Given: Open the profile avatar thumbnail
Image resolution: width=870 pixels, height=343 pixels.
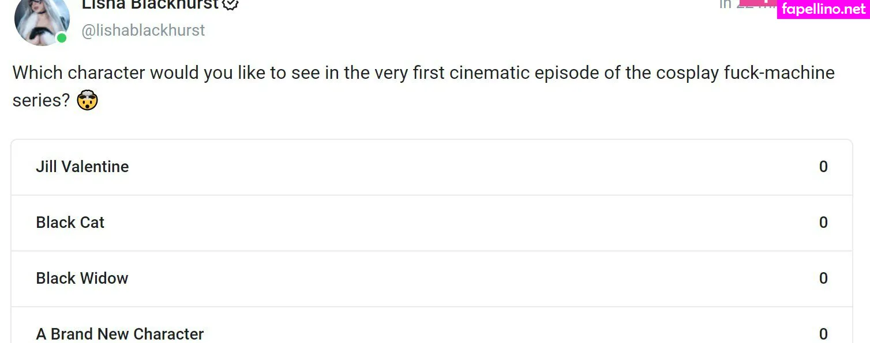Looking at the screenshot, I should pos(42,22).
